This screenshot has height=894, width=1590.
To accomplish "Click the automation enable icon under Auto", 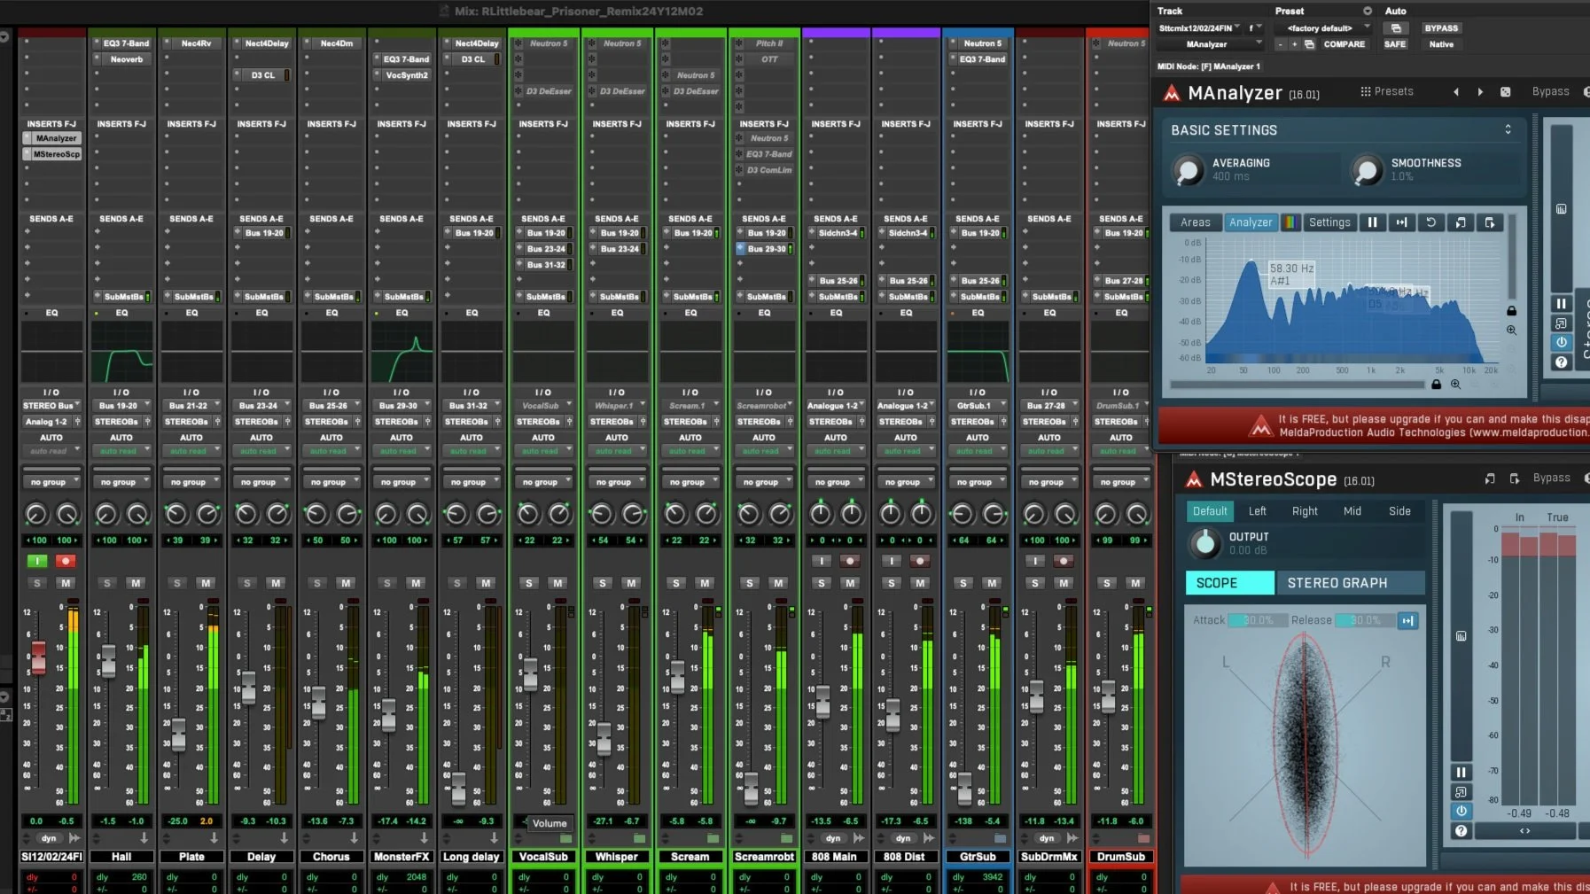I will tap(1395, 27).
